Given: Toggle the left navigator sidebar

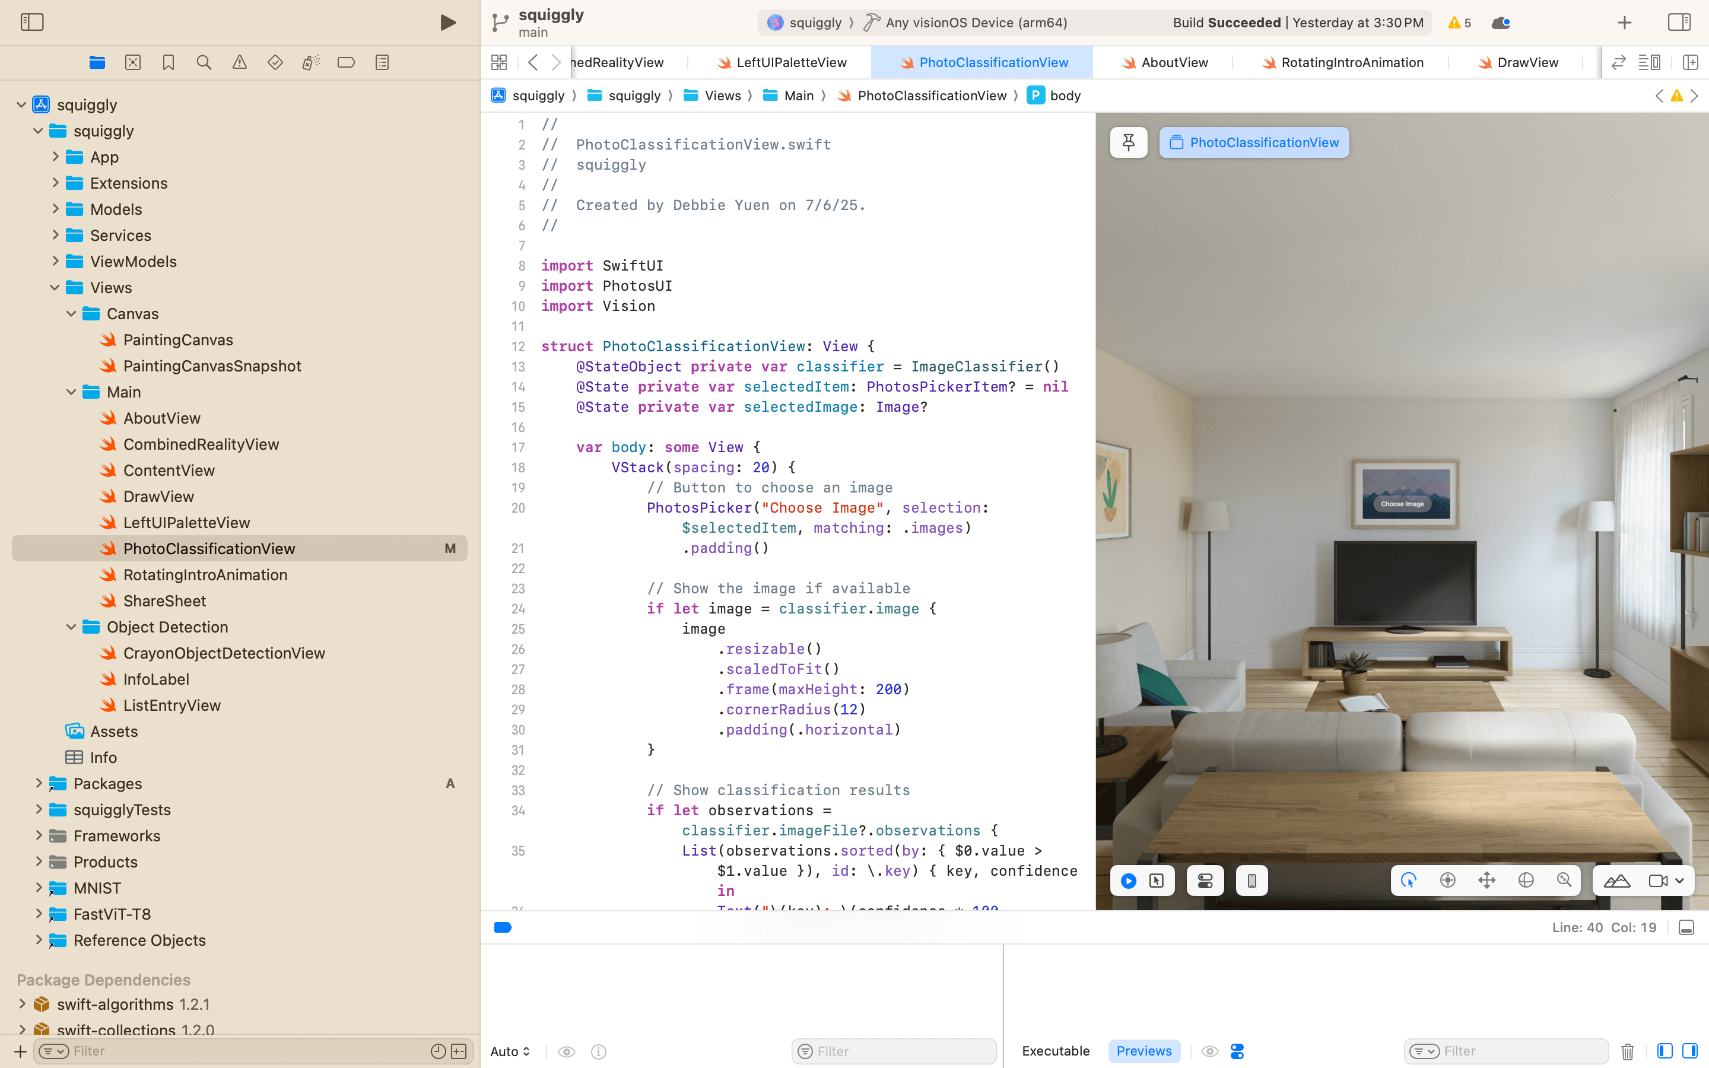Looking at the screenshot, I should [33, 23].
